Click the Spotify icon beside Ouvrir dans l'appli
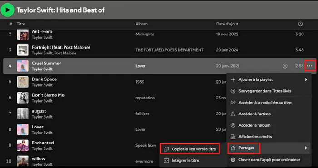This screenshot has height=168, width=318. tap(233, 160)
